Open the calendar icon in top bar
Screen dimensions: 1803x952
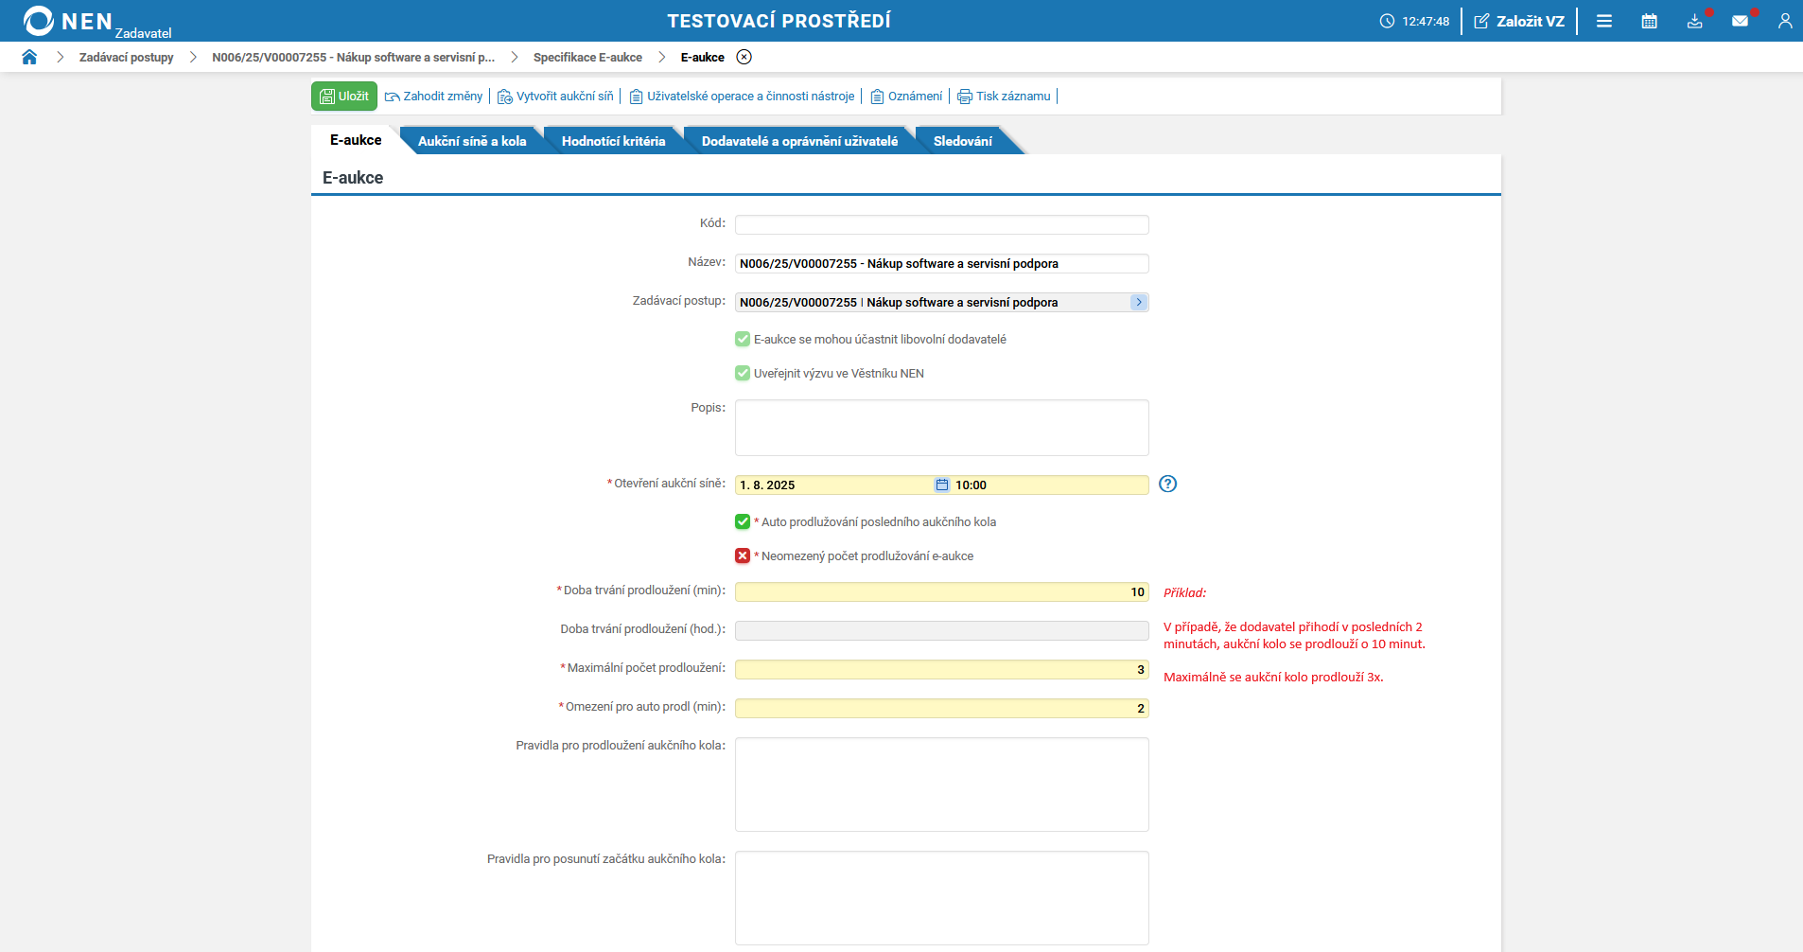tap(1649, 21)
